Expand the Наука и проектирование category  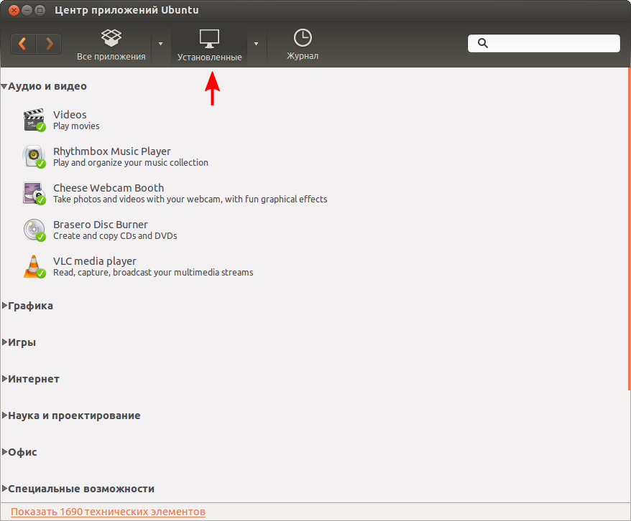coord(4,416)
